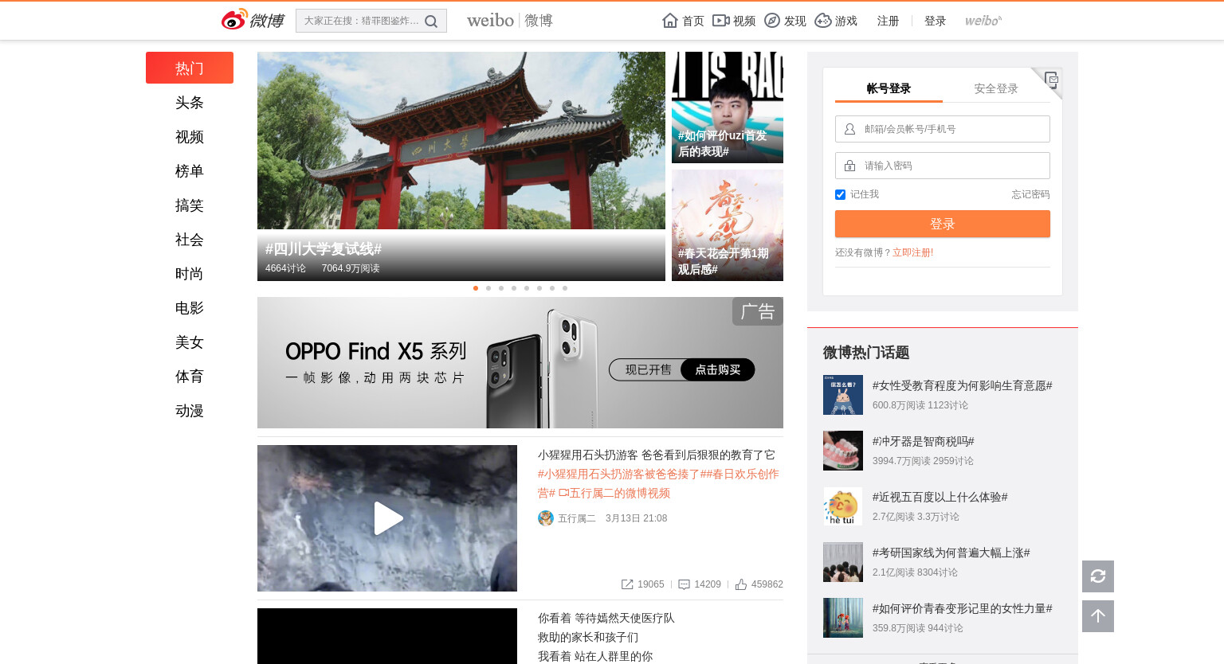1224x664 pixels.
Task: Open 五行属二 user avatar
Action: [x=546, y=518]
